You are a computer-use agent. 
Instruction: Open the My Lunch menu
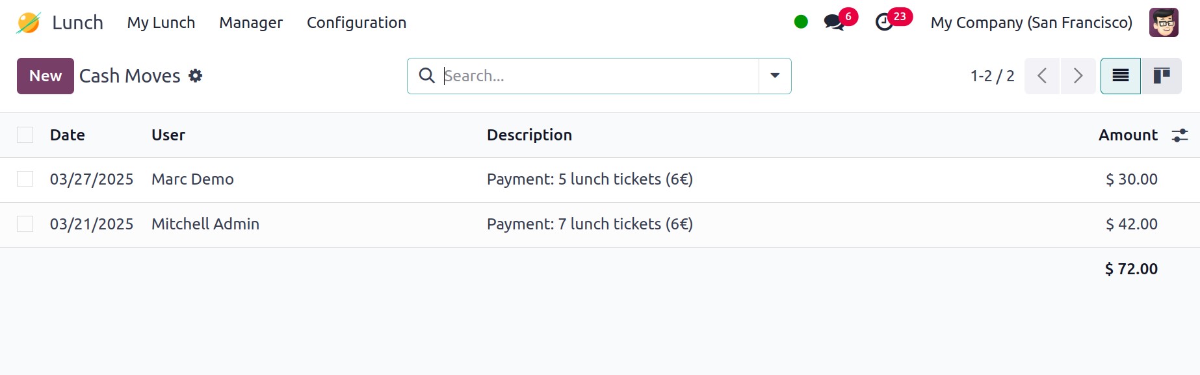click(x=161, y=23)
